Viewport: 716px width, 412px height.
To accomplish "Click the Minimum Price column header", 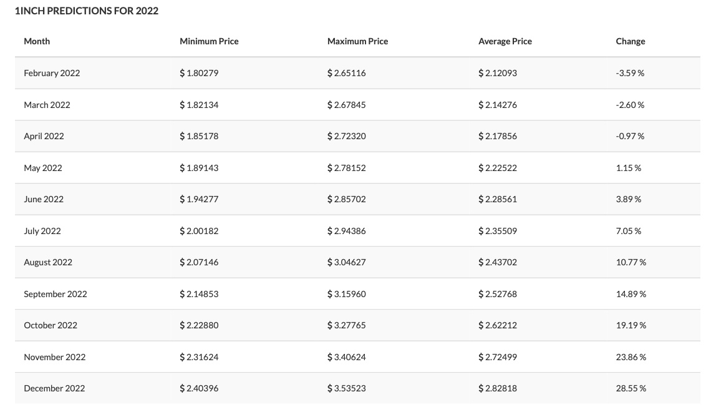I will [x=209, y=41].
